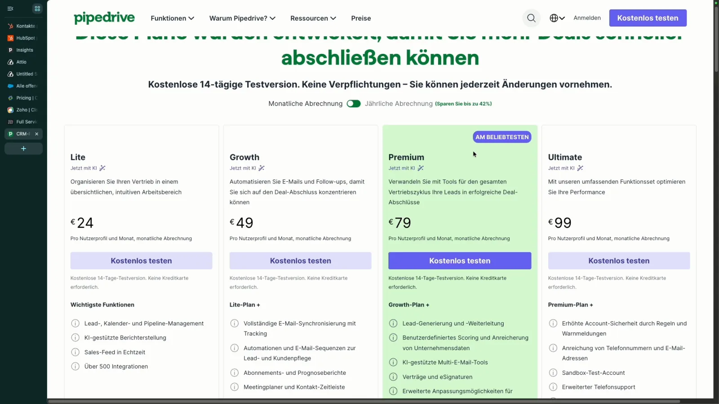Click the KI wand icon under Growth

(x=262, y=168)
